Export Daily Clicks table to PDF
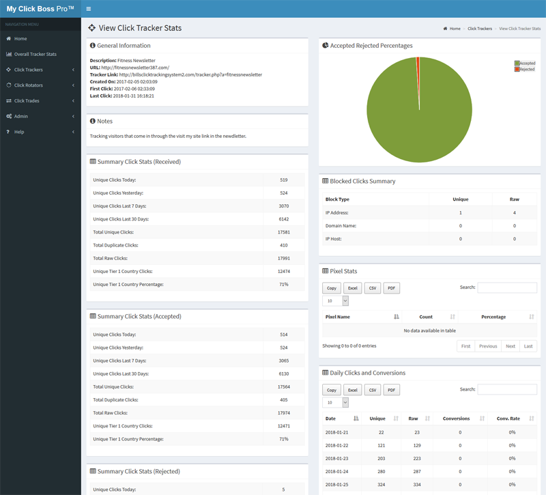 click(391, 390)
